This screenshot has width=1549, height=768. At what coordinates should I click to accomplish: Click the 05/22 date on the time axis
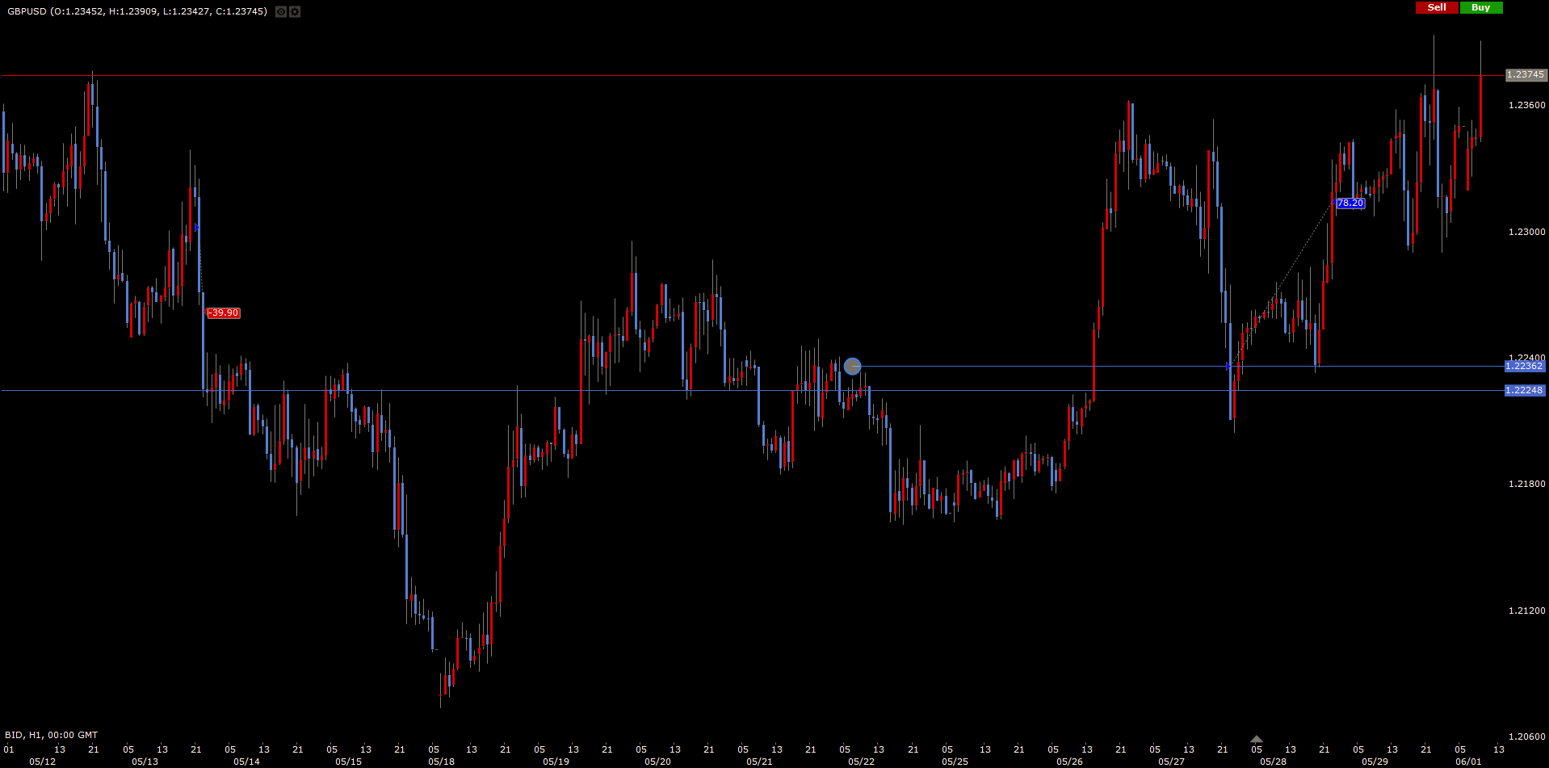[x=861, y=762]
